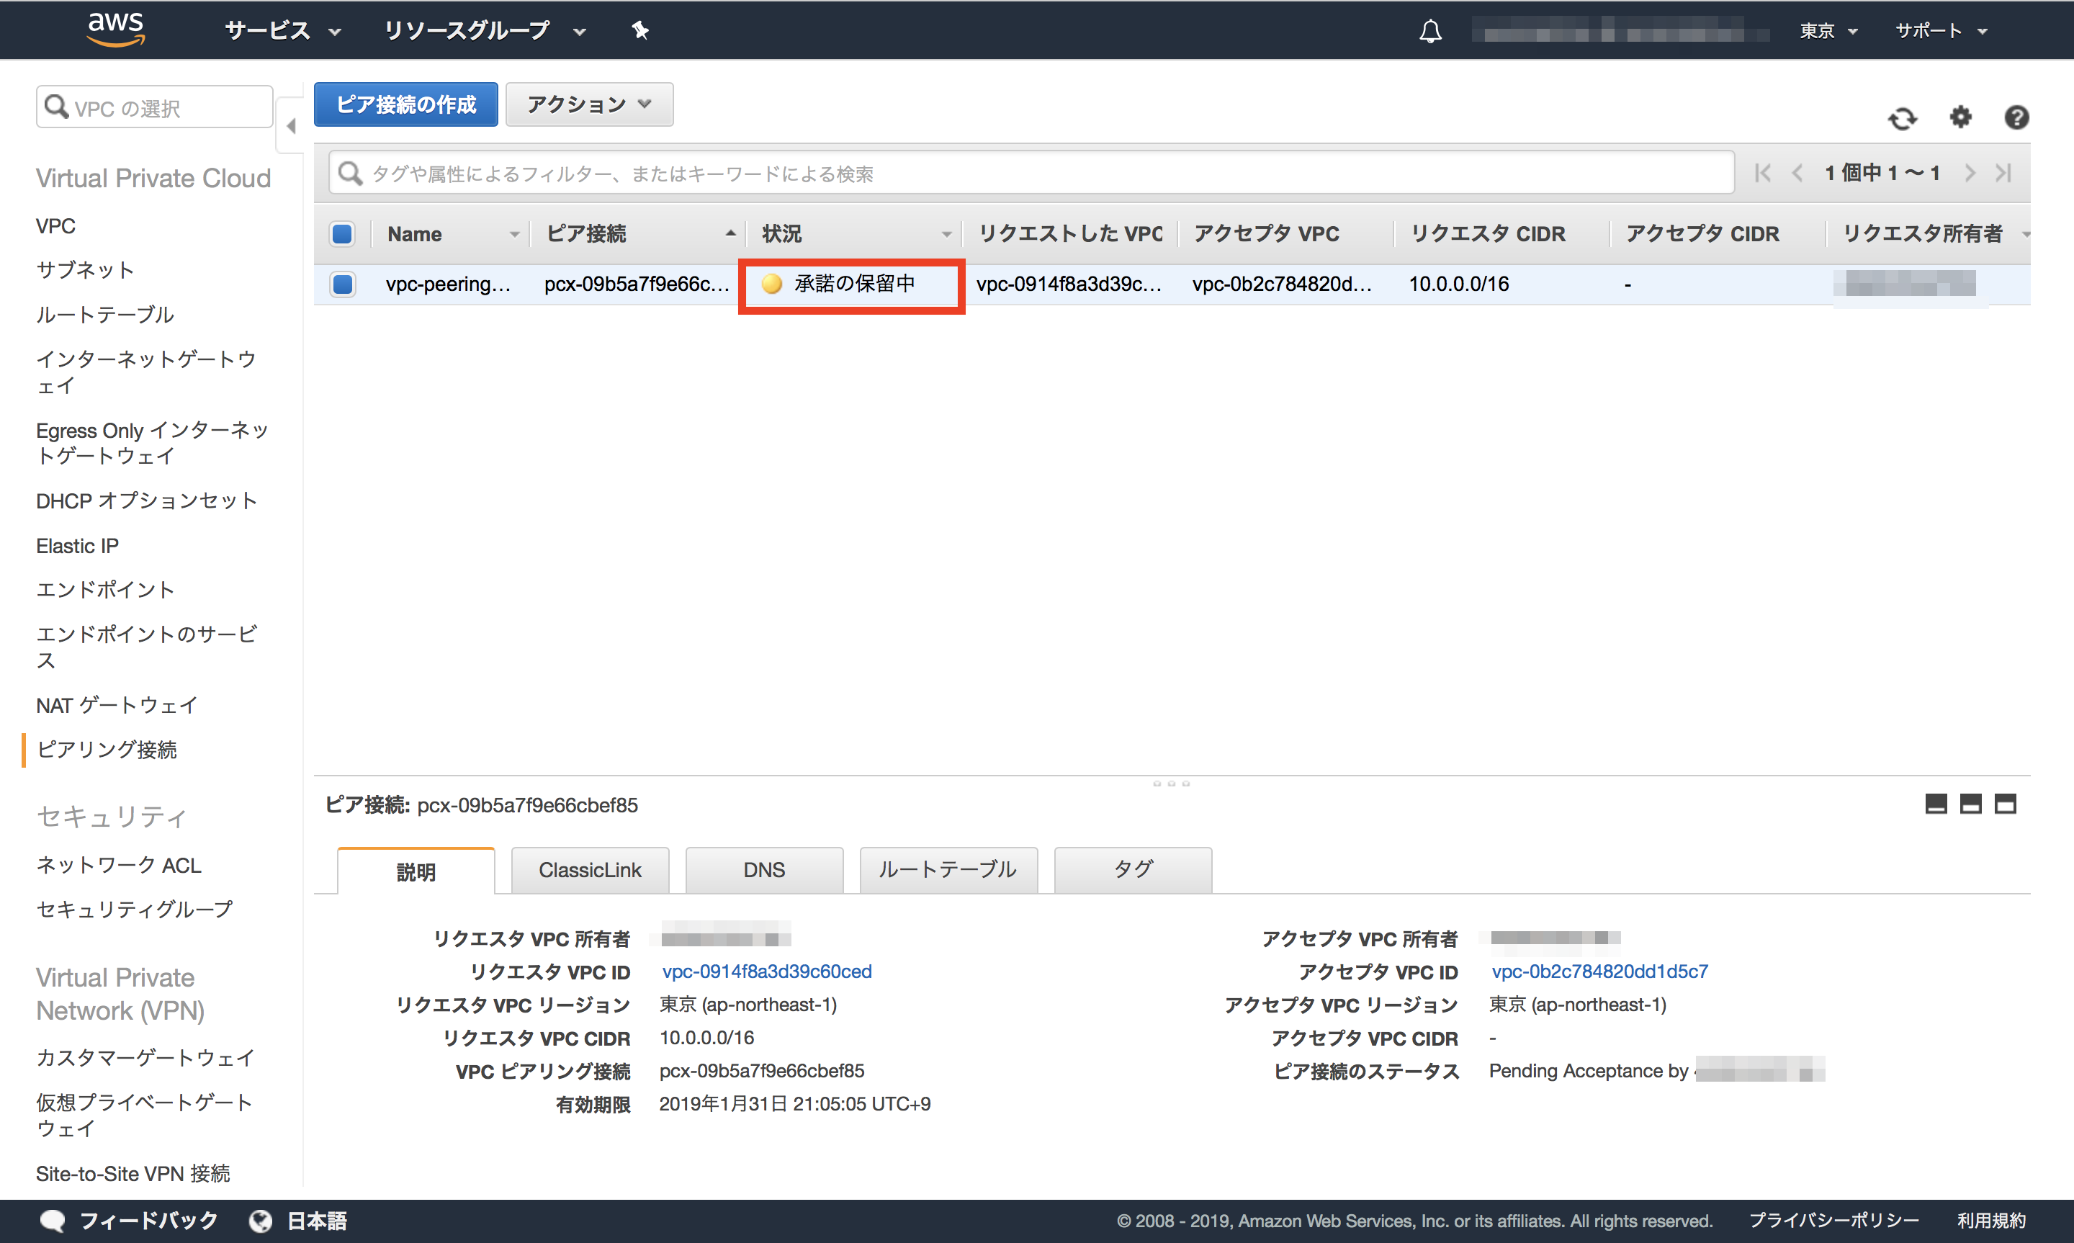Open the vpc-0914f8a3d39c60ced link
The height and width of the screenshot is (1243, 2074).
coord(765,971)
